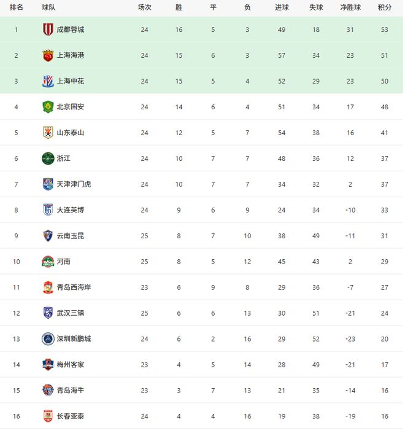405x433 pixels.
Task: Select the 天津津门虎 team crest
Action: tap(48, 184)
